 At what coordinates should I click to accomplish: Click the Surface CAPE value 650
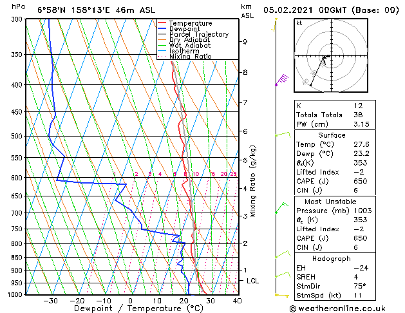[x=361, y=181]
